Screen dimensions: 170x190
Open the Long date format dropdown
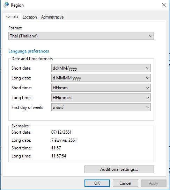pyautogui.click(x=101, y=78)
